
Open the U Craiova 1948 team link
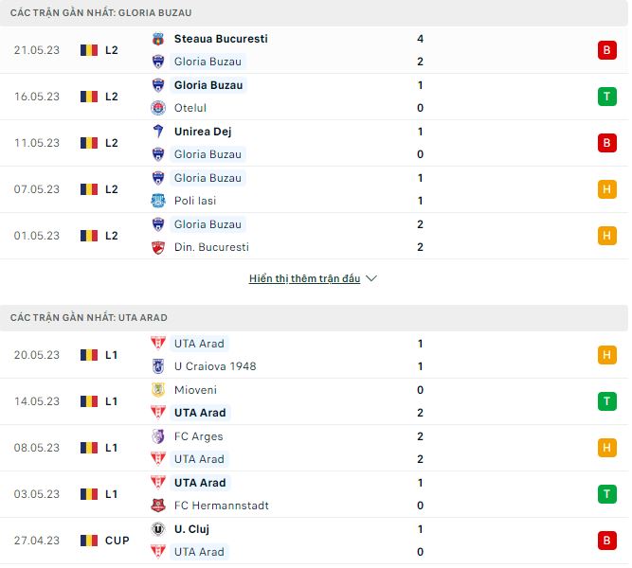[x=215, y=366]
